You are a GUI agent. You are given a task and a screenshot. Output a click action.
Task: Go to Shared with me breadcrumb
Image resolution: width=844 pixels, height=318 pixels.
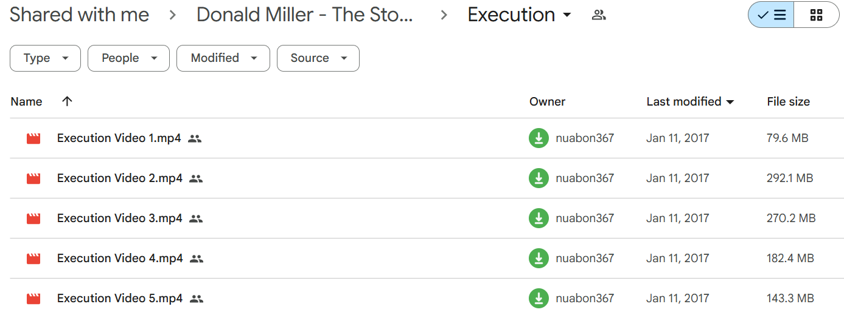click(x=79, y=15)
